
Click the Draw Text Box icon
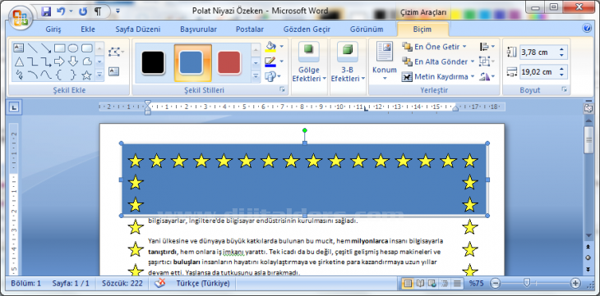[x=113, y=71]
